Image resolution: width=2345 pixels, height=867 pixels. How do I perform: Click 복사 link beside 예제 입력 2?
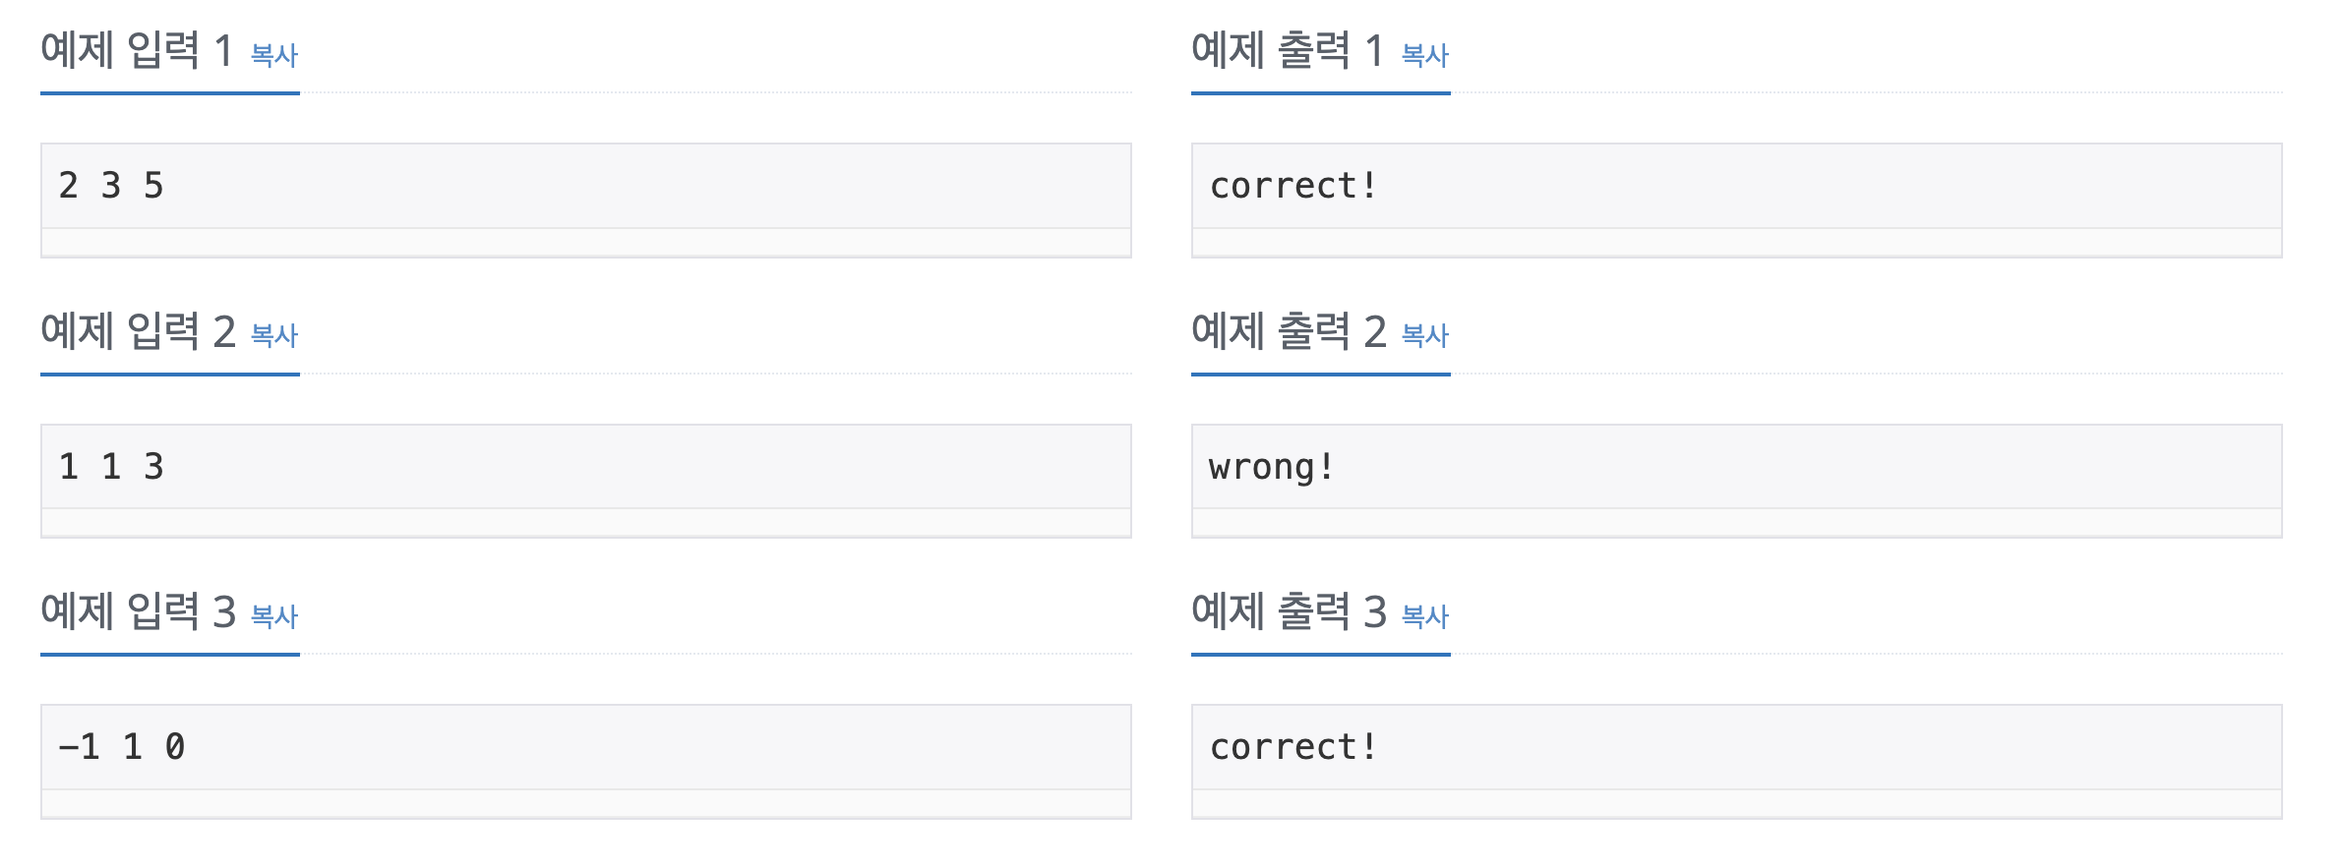click(x=274, y=336)
